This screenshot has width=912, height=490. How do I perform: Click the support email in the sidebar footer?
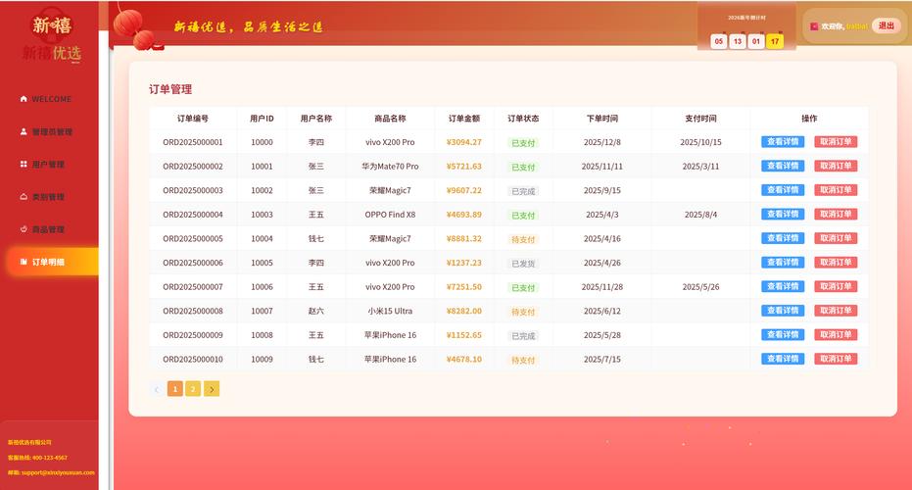(51, 472)
